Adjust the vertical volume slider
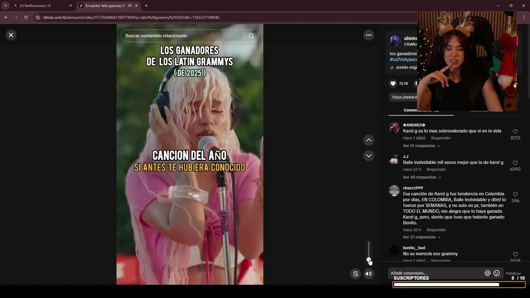The height and width of the screenshot is (298, 530). pos(369,252)
